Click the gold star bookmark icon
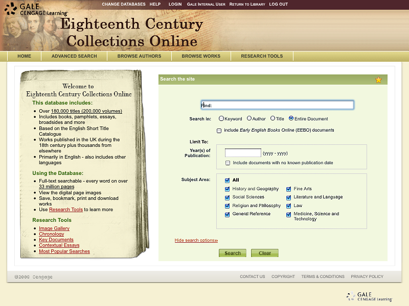The width and height of the screenshot is (409, 306). tap(378, 80)
